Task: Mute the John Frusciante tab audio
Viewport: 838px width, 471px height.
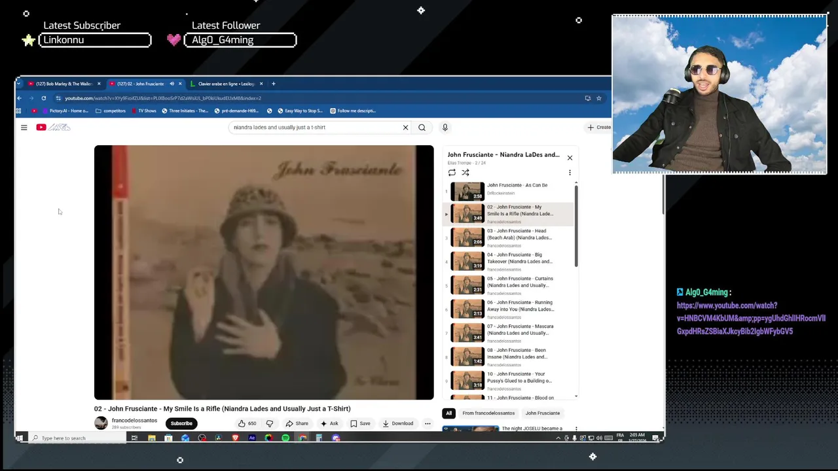Action: point(172,84)
